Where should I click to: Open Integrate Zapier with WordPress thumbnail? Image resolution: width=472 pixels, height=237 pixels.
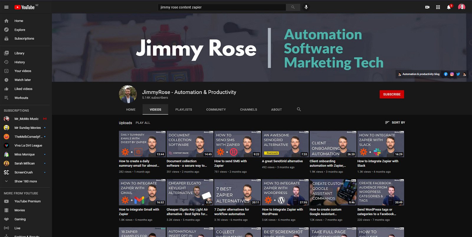pos(285,192)
